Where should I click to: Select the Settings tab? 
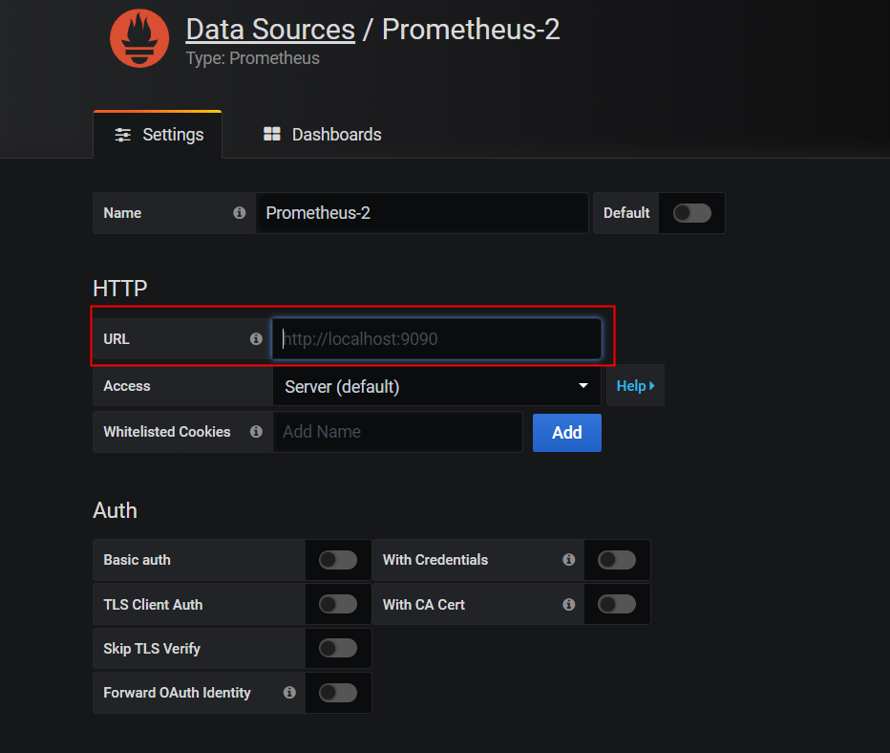(x=159, y=135)
